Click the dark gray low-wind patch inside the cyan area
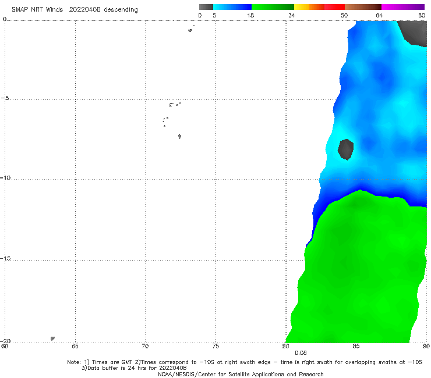Viewport: 431px width, 378px height. tap(345, 149)
